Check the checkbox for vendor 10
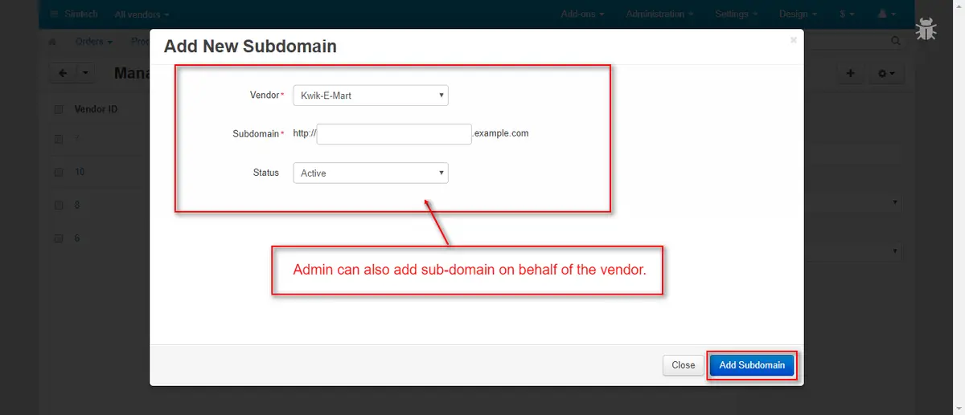The width and height of the screenshot is (965, 415). [59, 172]
